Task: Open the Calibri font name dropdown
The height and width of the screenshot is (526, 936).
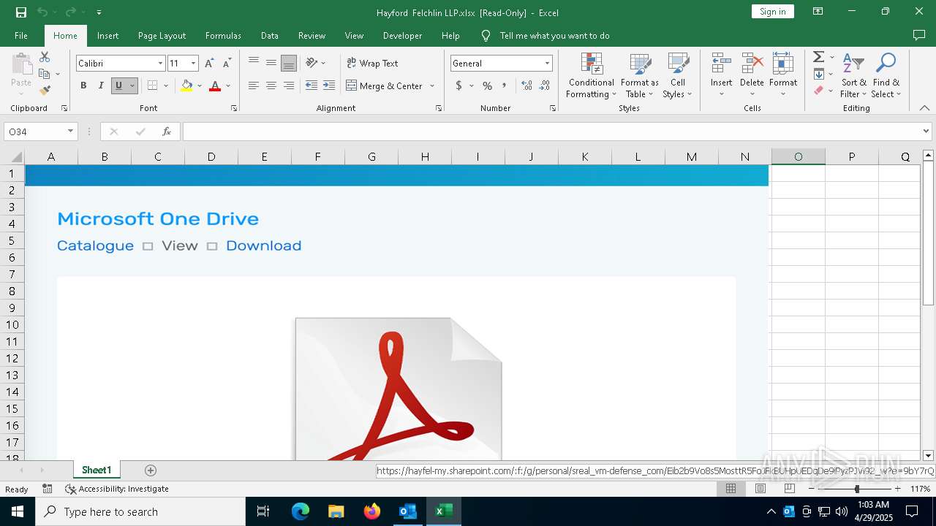Action: (x=160, y=64)
